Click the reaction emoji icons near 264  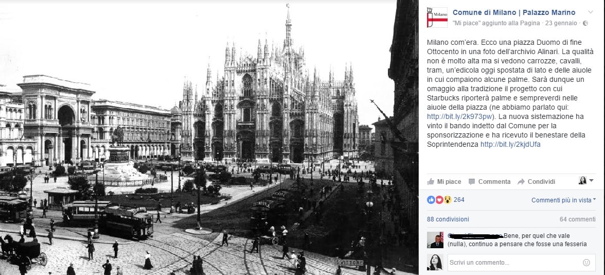(x=439, y=200)
